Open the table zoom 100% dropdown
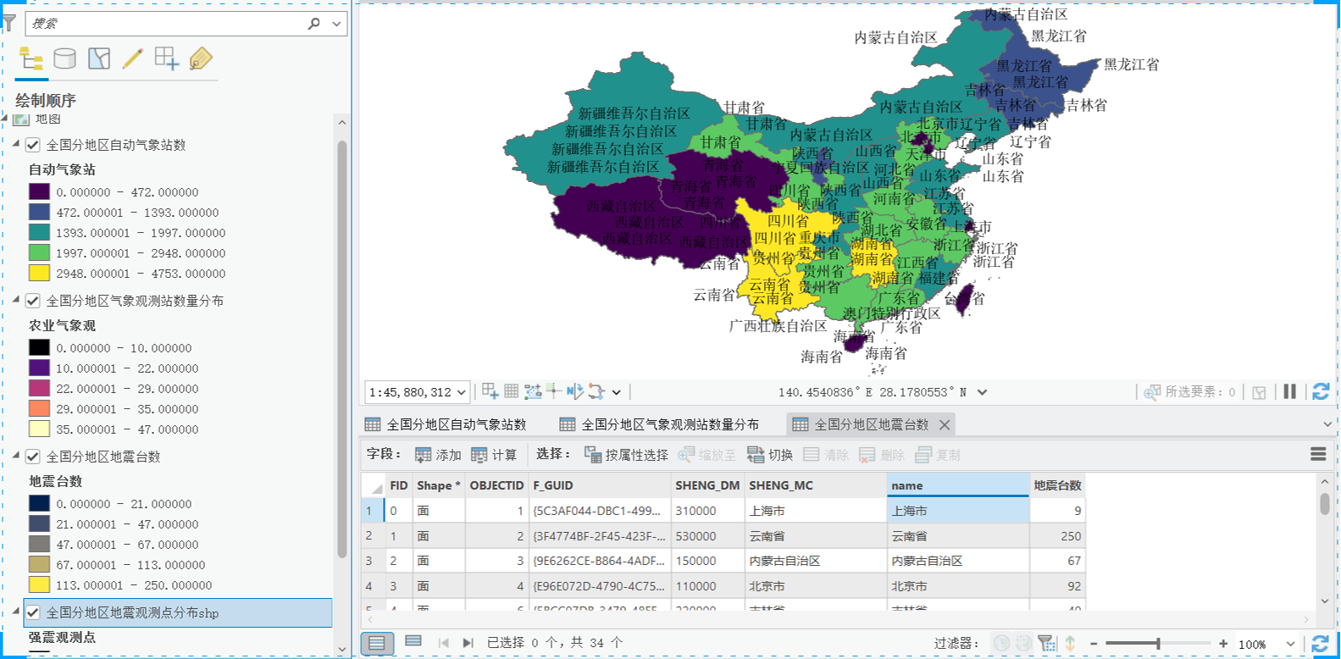 click(x=1290, y=645)
